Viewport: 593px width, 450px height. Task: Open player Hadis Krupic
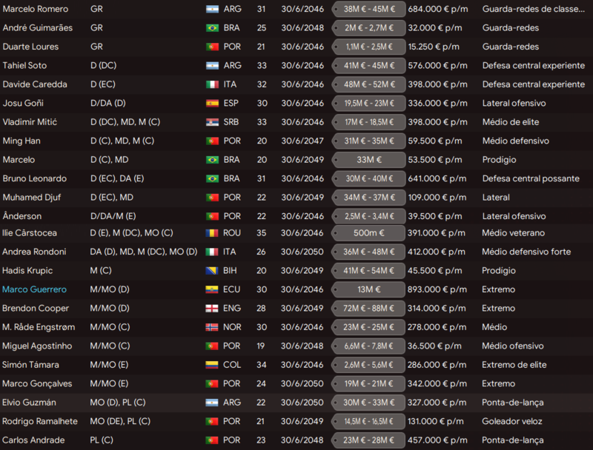click(27, 271)
